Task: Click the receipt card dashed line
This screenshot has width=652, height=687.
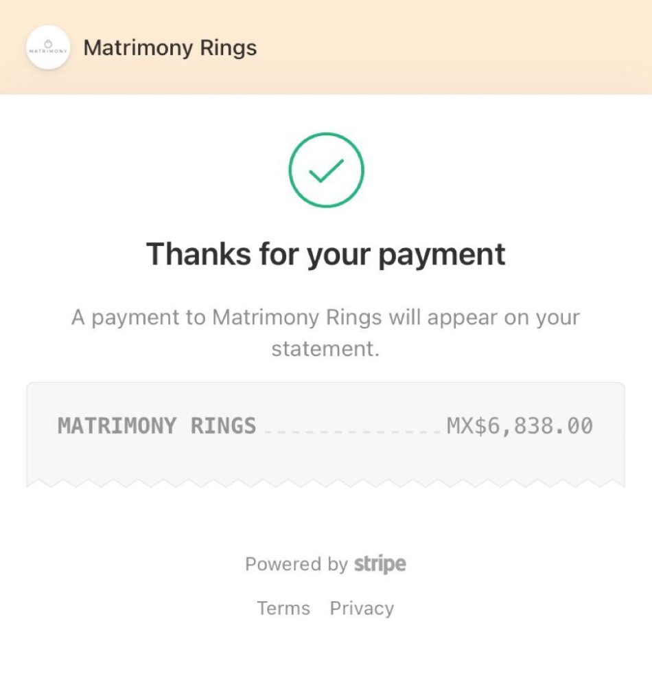Action: click(351, 432)
